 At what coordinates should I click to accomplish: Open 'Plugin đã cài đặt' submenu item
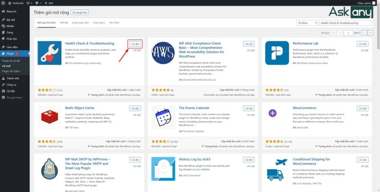tap(11, 61)
